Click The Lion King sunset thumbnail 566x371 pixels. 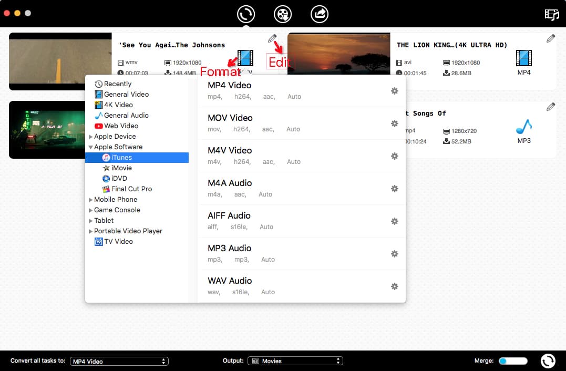[x=339, y=54]
